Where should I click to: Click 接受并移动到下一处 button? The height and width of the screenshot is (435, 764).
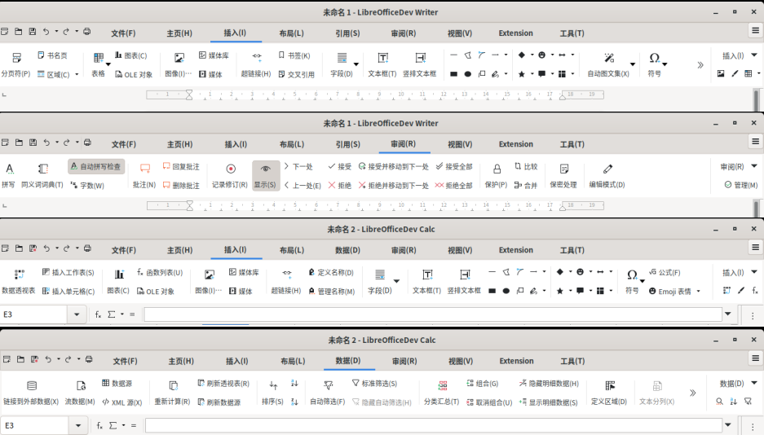click(393, 166)
